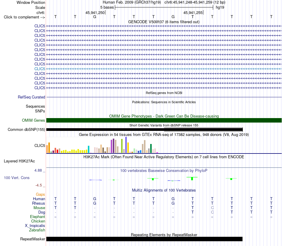282x246 pixels.
Task: Click the 45,941,255 ruler position marker
Action: point(193,12)
